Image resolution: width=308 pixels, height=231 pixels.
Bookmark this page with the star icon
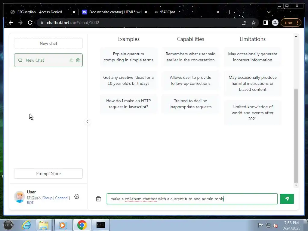[x=253, y=23]
